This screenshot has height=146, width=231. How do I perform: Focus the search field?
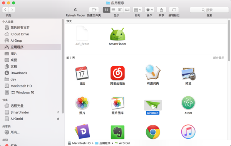pyautogui.click(x=209, y=10)
